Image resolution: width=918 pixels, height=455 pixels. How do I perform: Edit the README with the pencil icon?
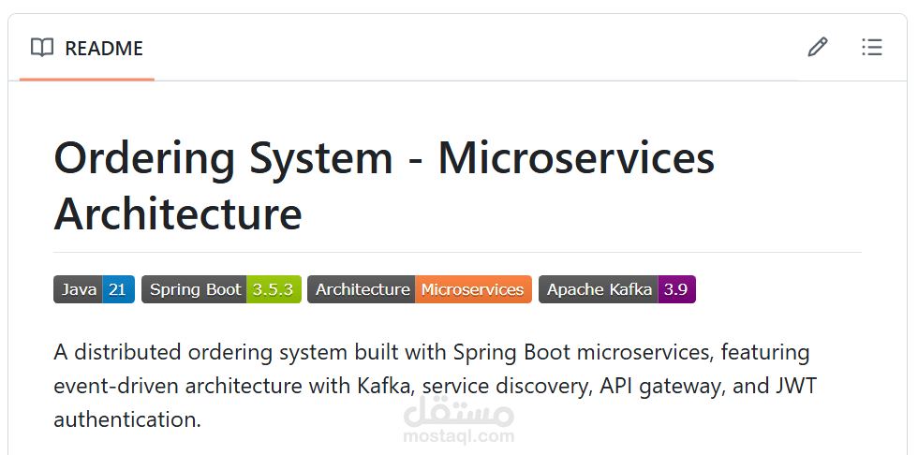click(x=817, y=48)
